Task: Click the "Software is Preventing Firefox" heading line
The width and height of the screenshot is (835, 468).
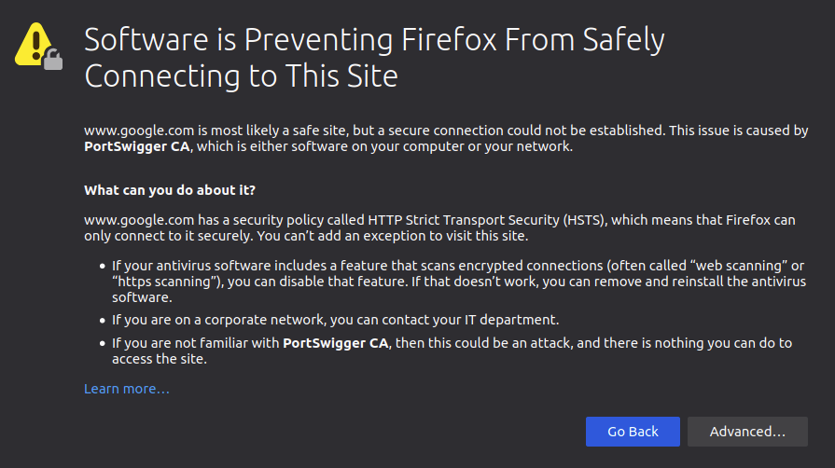Action: 374,41
